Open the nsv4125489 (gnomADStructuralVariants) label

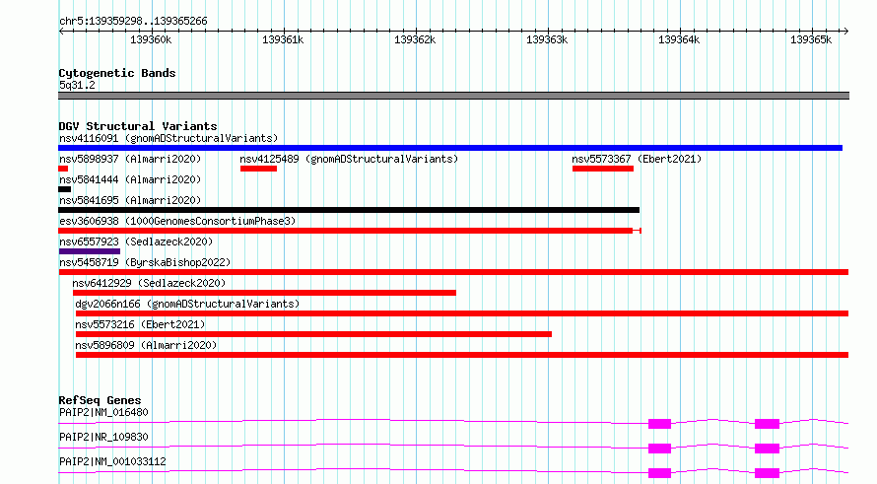(349, 159)
